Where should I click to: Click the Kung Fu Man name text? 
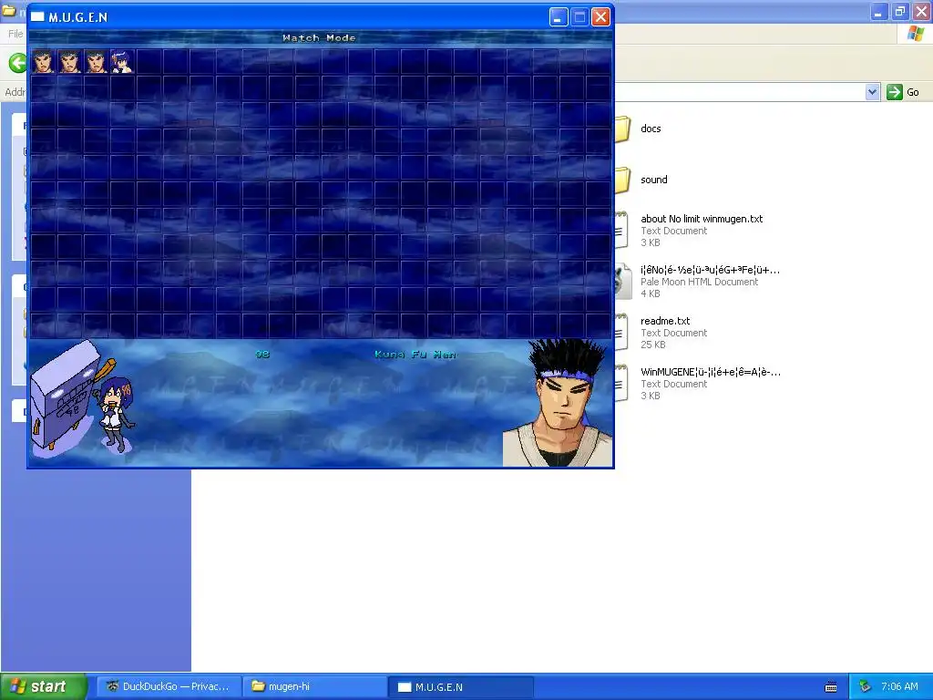415,355
